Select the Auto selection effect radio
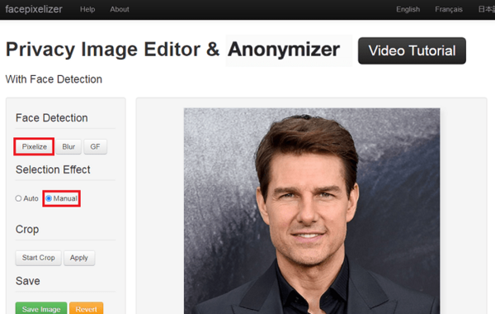 tap(18, 198)
